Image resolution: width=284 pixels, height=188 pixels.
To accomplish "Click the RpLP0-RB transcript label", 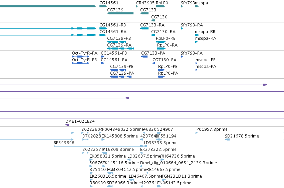I will pos(166,38).
